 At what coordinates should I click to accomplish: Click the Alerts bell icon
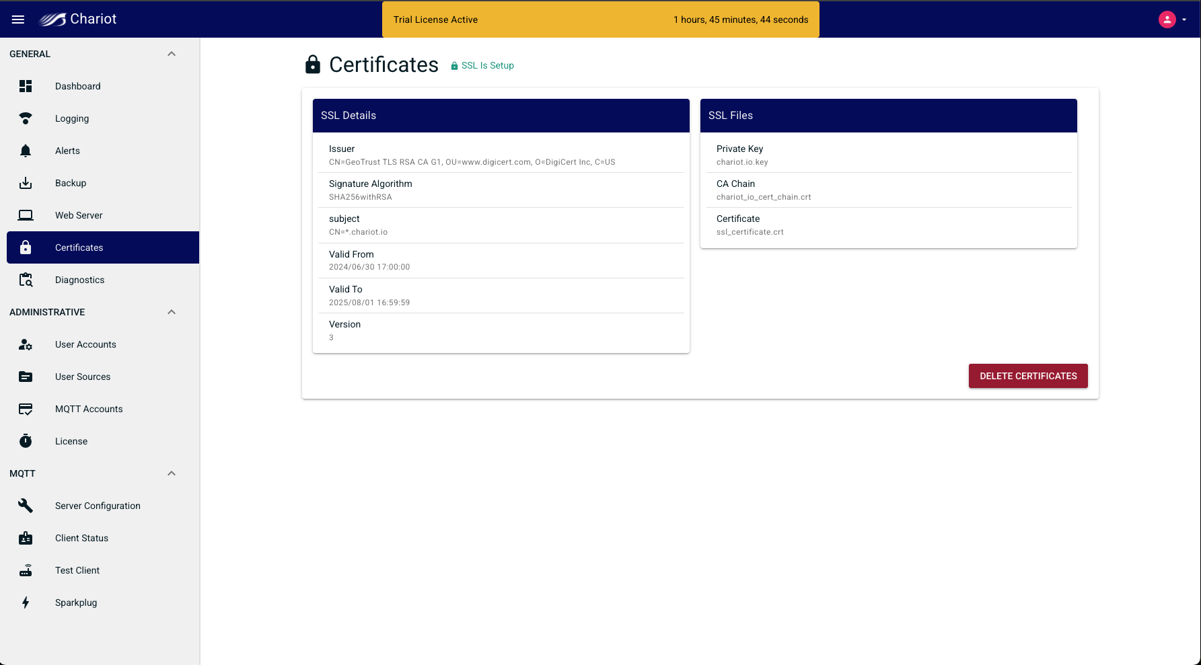(x=26, y=151)
